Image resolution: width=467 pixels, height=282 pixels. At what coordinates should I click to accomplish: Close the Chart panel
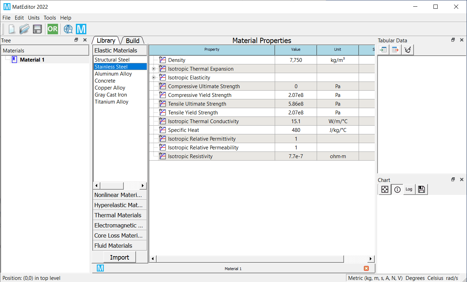click(x=461, y=179)
